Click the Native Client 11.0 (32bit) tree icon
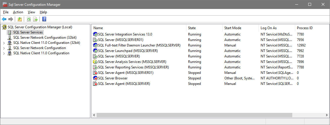Screen dimensions: 330x125 coord(10,43)
